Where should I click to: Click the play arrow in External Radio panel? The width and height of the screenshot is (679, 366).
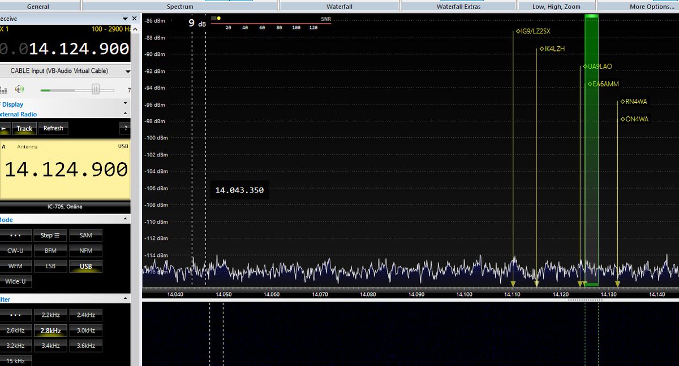pos(3,128)
